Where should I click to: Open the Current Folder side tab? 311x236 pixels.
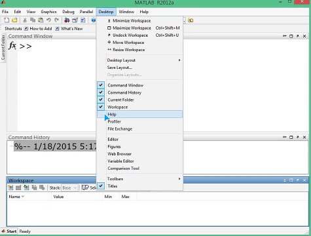point(3,47)
